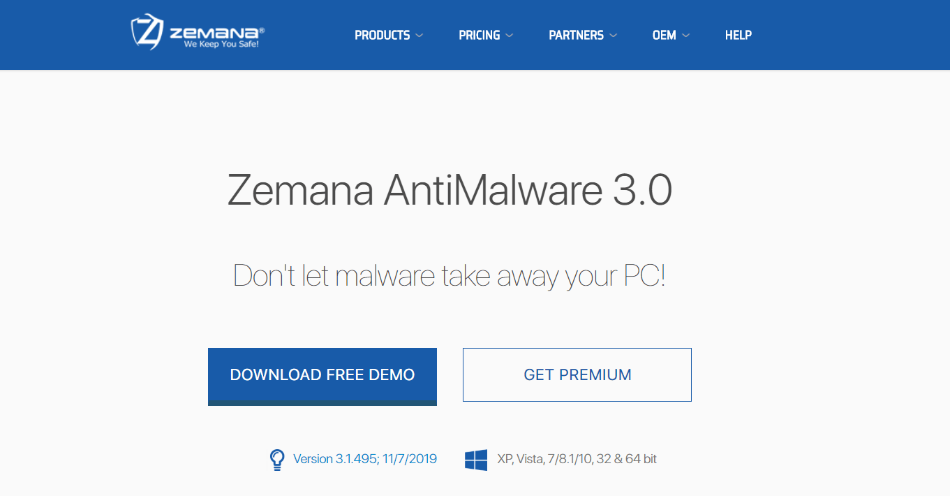Select PARTNERS from the top navigation
This screenshot has width=950, height=496.
click(577, 35)
